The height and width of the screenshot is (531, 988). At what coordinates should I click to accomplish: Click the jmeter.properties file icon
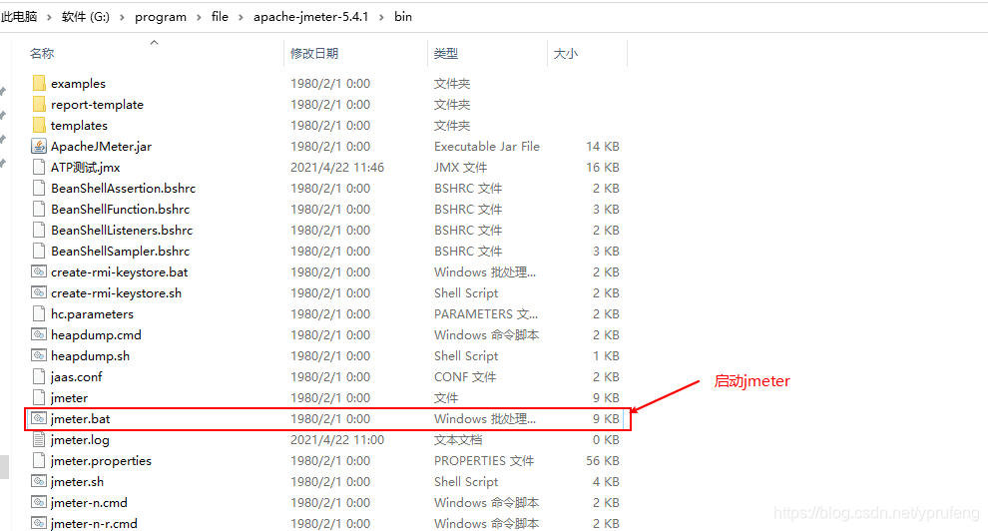click(x=39, y=460)
